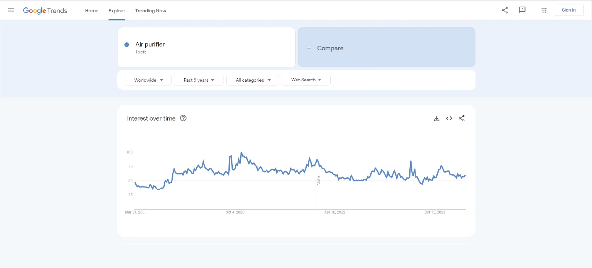This screenshot has width=592, height=268.
Task: Download the Interest over time CSV
Action: 437,119
